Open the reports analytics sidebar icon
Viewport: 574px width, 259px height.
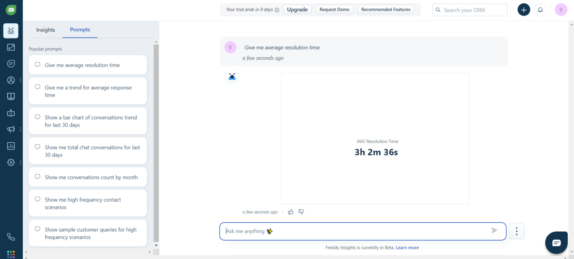coord(11,146)
